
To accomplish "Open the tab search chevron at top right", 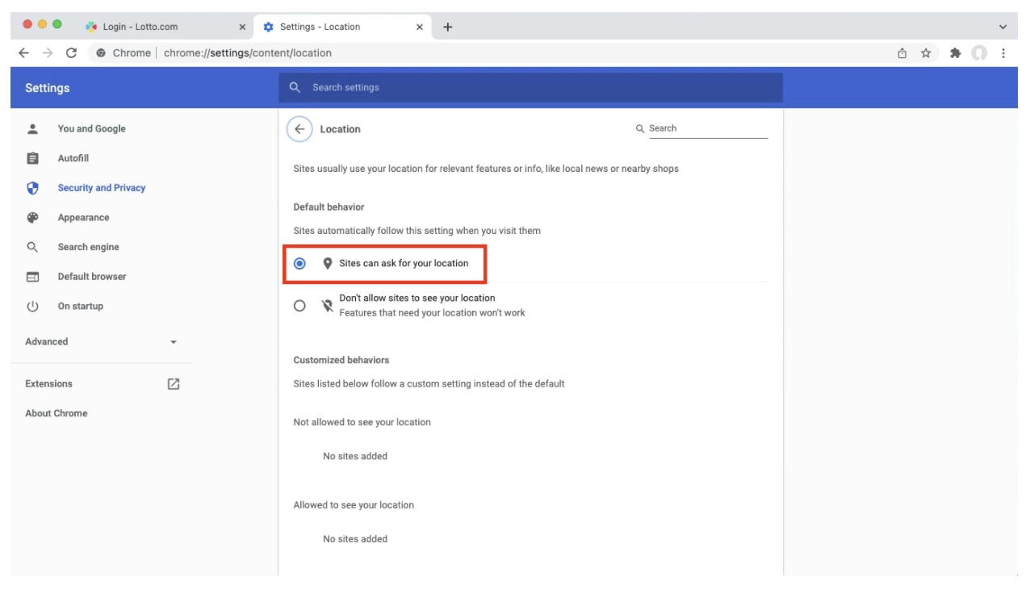I will [x=1003, y=27].
